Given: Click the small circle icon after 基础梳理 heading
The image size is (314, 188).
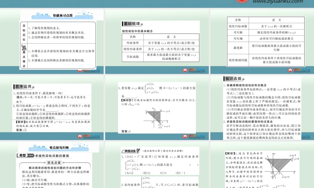Looking at the screenshot, I should [142, 24].
